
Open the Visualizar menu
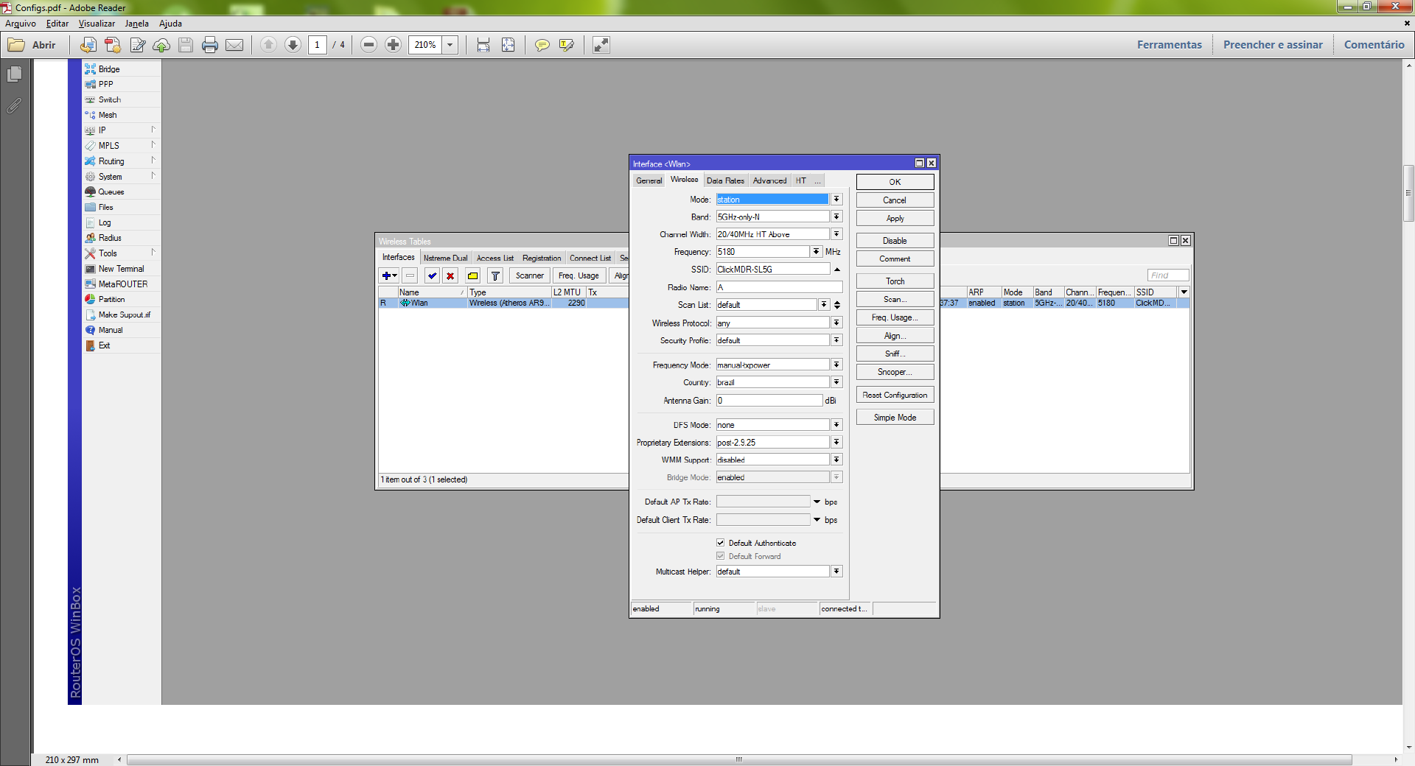coord(97,24)
